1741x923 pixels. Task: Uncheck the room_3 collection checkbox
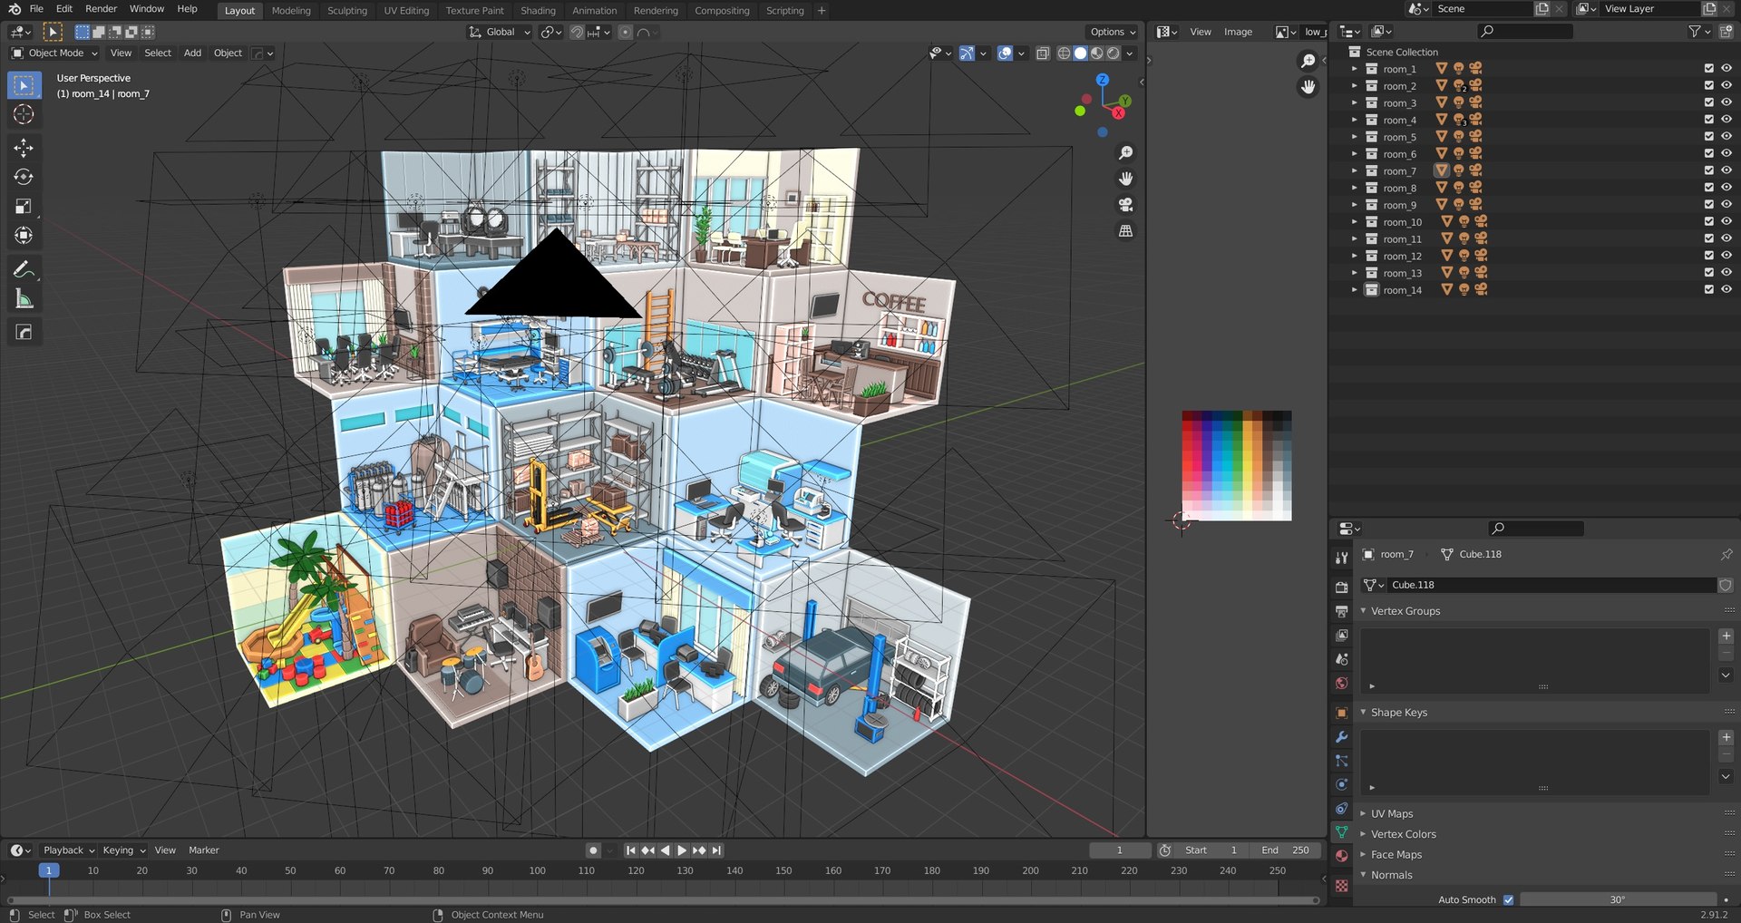coord(1708,102)
